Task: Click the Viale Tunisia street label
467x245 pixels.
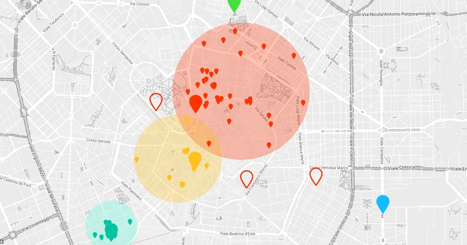Action: click(287, 63)
